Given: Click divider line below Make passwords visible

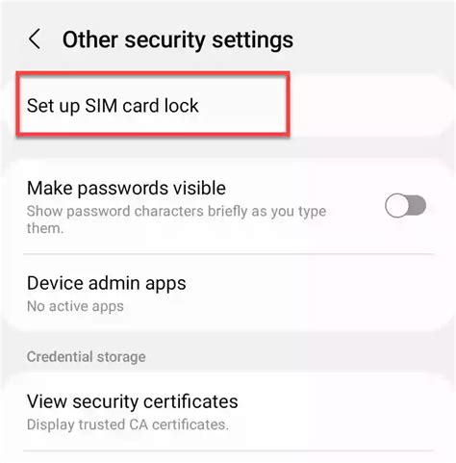Looking at the screenshot, I should tap(229, 254).
